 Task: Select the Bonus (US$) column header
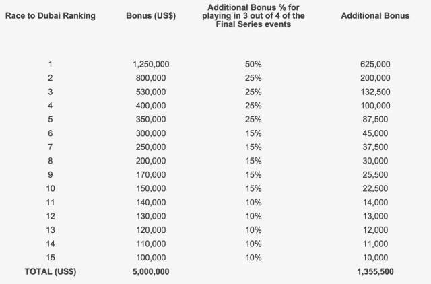point(151,16)
